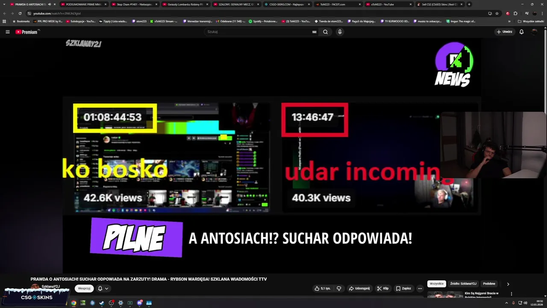Open the options for the Kim Są Najgorsi Bracia video
This screenshot has width=547, height=308.
pyautogui.click(x=511, y=294)
